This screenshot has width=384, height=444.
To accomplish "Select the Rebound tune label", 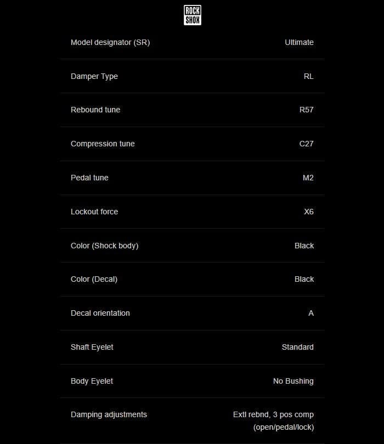I will coord(95,110).
